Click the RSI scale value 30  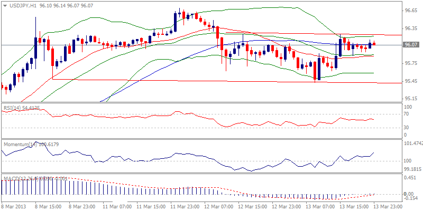point(407,127)
